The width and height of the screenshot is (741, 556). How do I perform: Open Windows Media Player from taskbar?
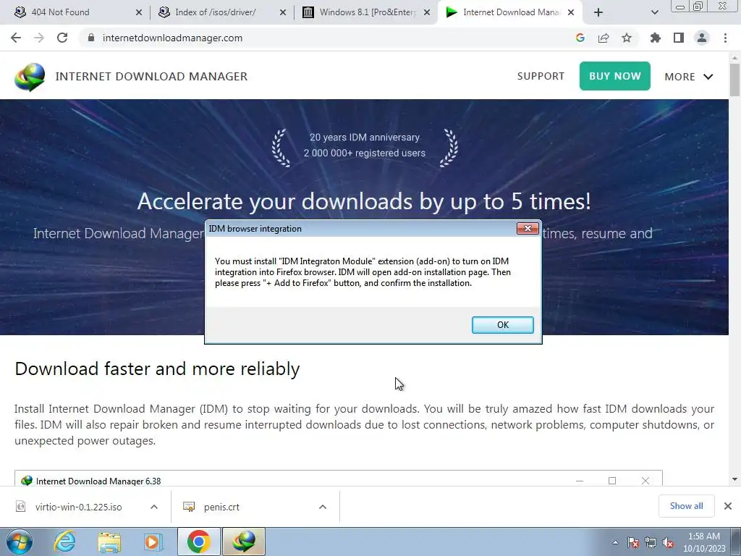click(x=153, y=542)
